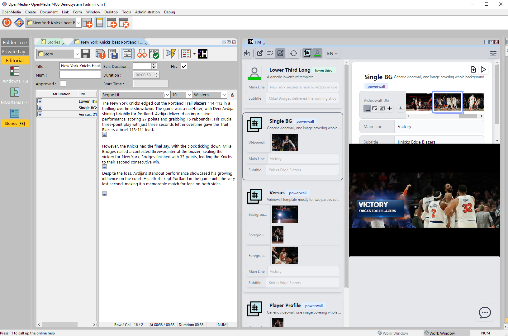Screen dimensions: 508x336
Task: Select the Versus background thumbnail
Action: coord(285,214)
